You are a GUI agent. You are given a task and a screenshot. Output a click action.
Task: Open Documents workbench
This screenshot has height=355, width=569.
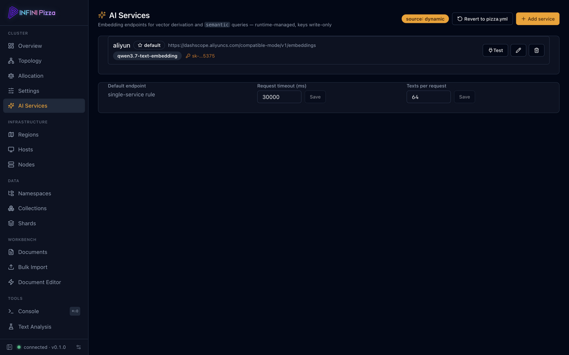pos(44,252)
